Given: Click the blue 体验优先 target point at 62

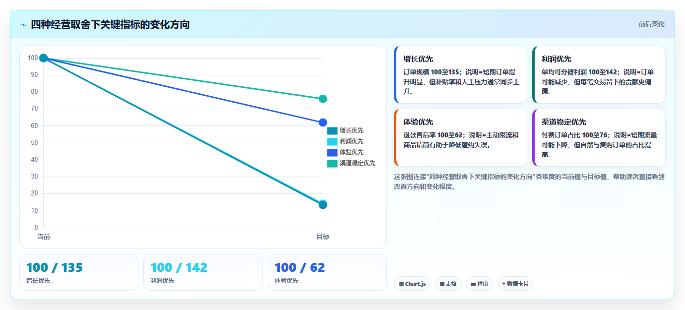Looking at the screenshot, I should click(x=323, y=123).
